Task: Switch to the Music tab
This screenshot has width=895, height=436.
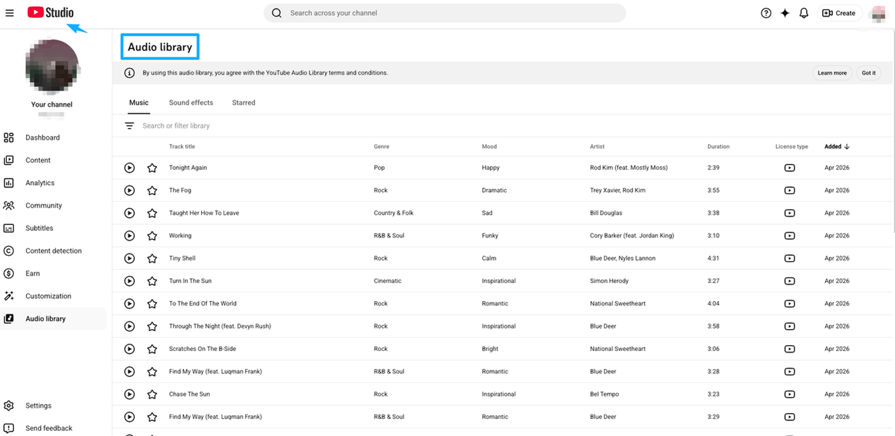Action: click(139, 103)
